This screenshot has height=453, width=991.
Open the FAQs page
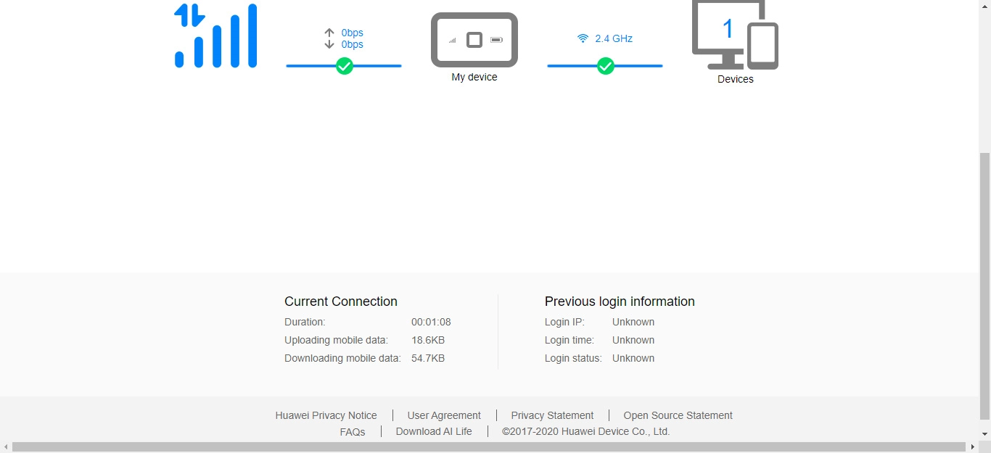coord(353,431)
